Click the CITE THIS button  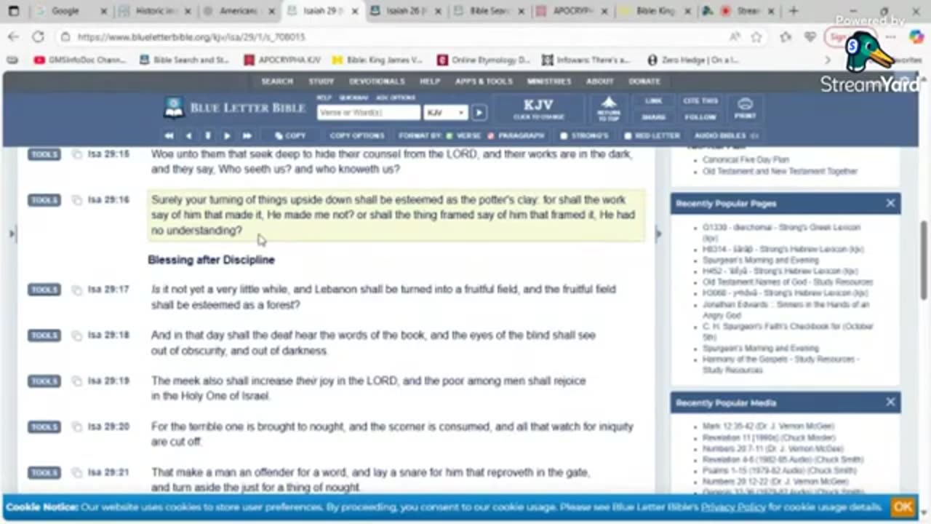click(x=700, y=101)
